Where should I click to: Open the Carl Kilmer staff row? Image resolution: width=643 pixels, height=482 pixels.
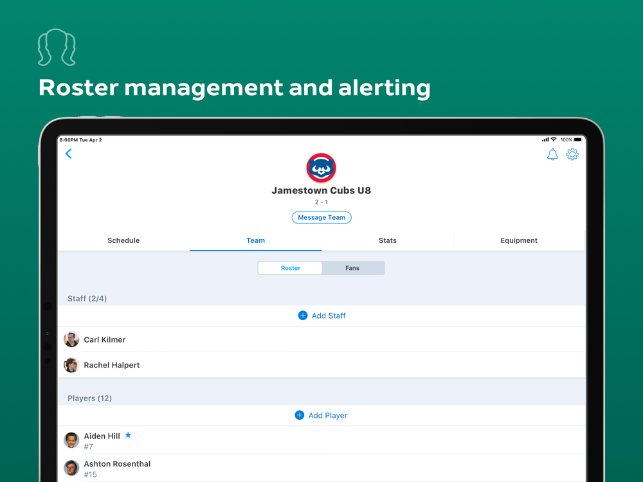pyautogui.click(x=321, y=339)
